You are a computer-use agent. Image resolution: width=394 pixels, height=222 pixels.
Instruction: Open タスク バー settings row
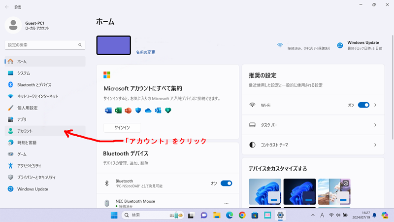coord(313,125)
